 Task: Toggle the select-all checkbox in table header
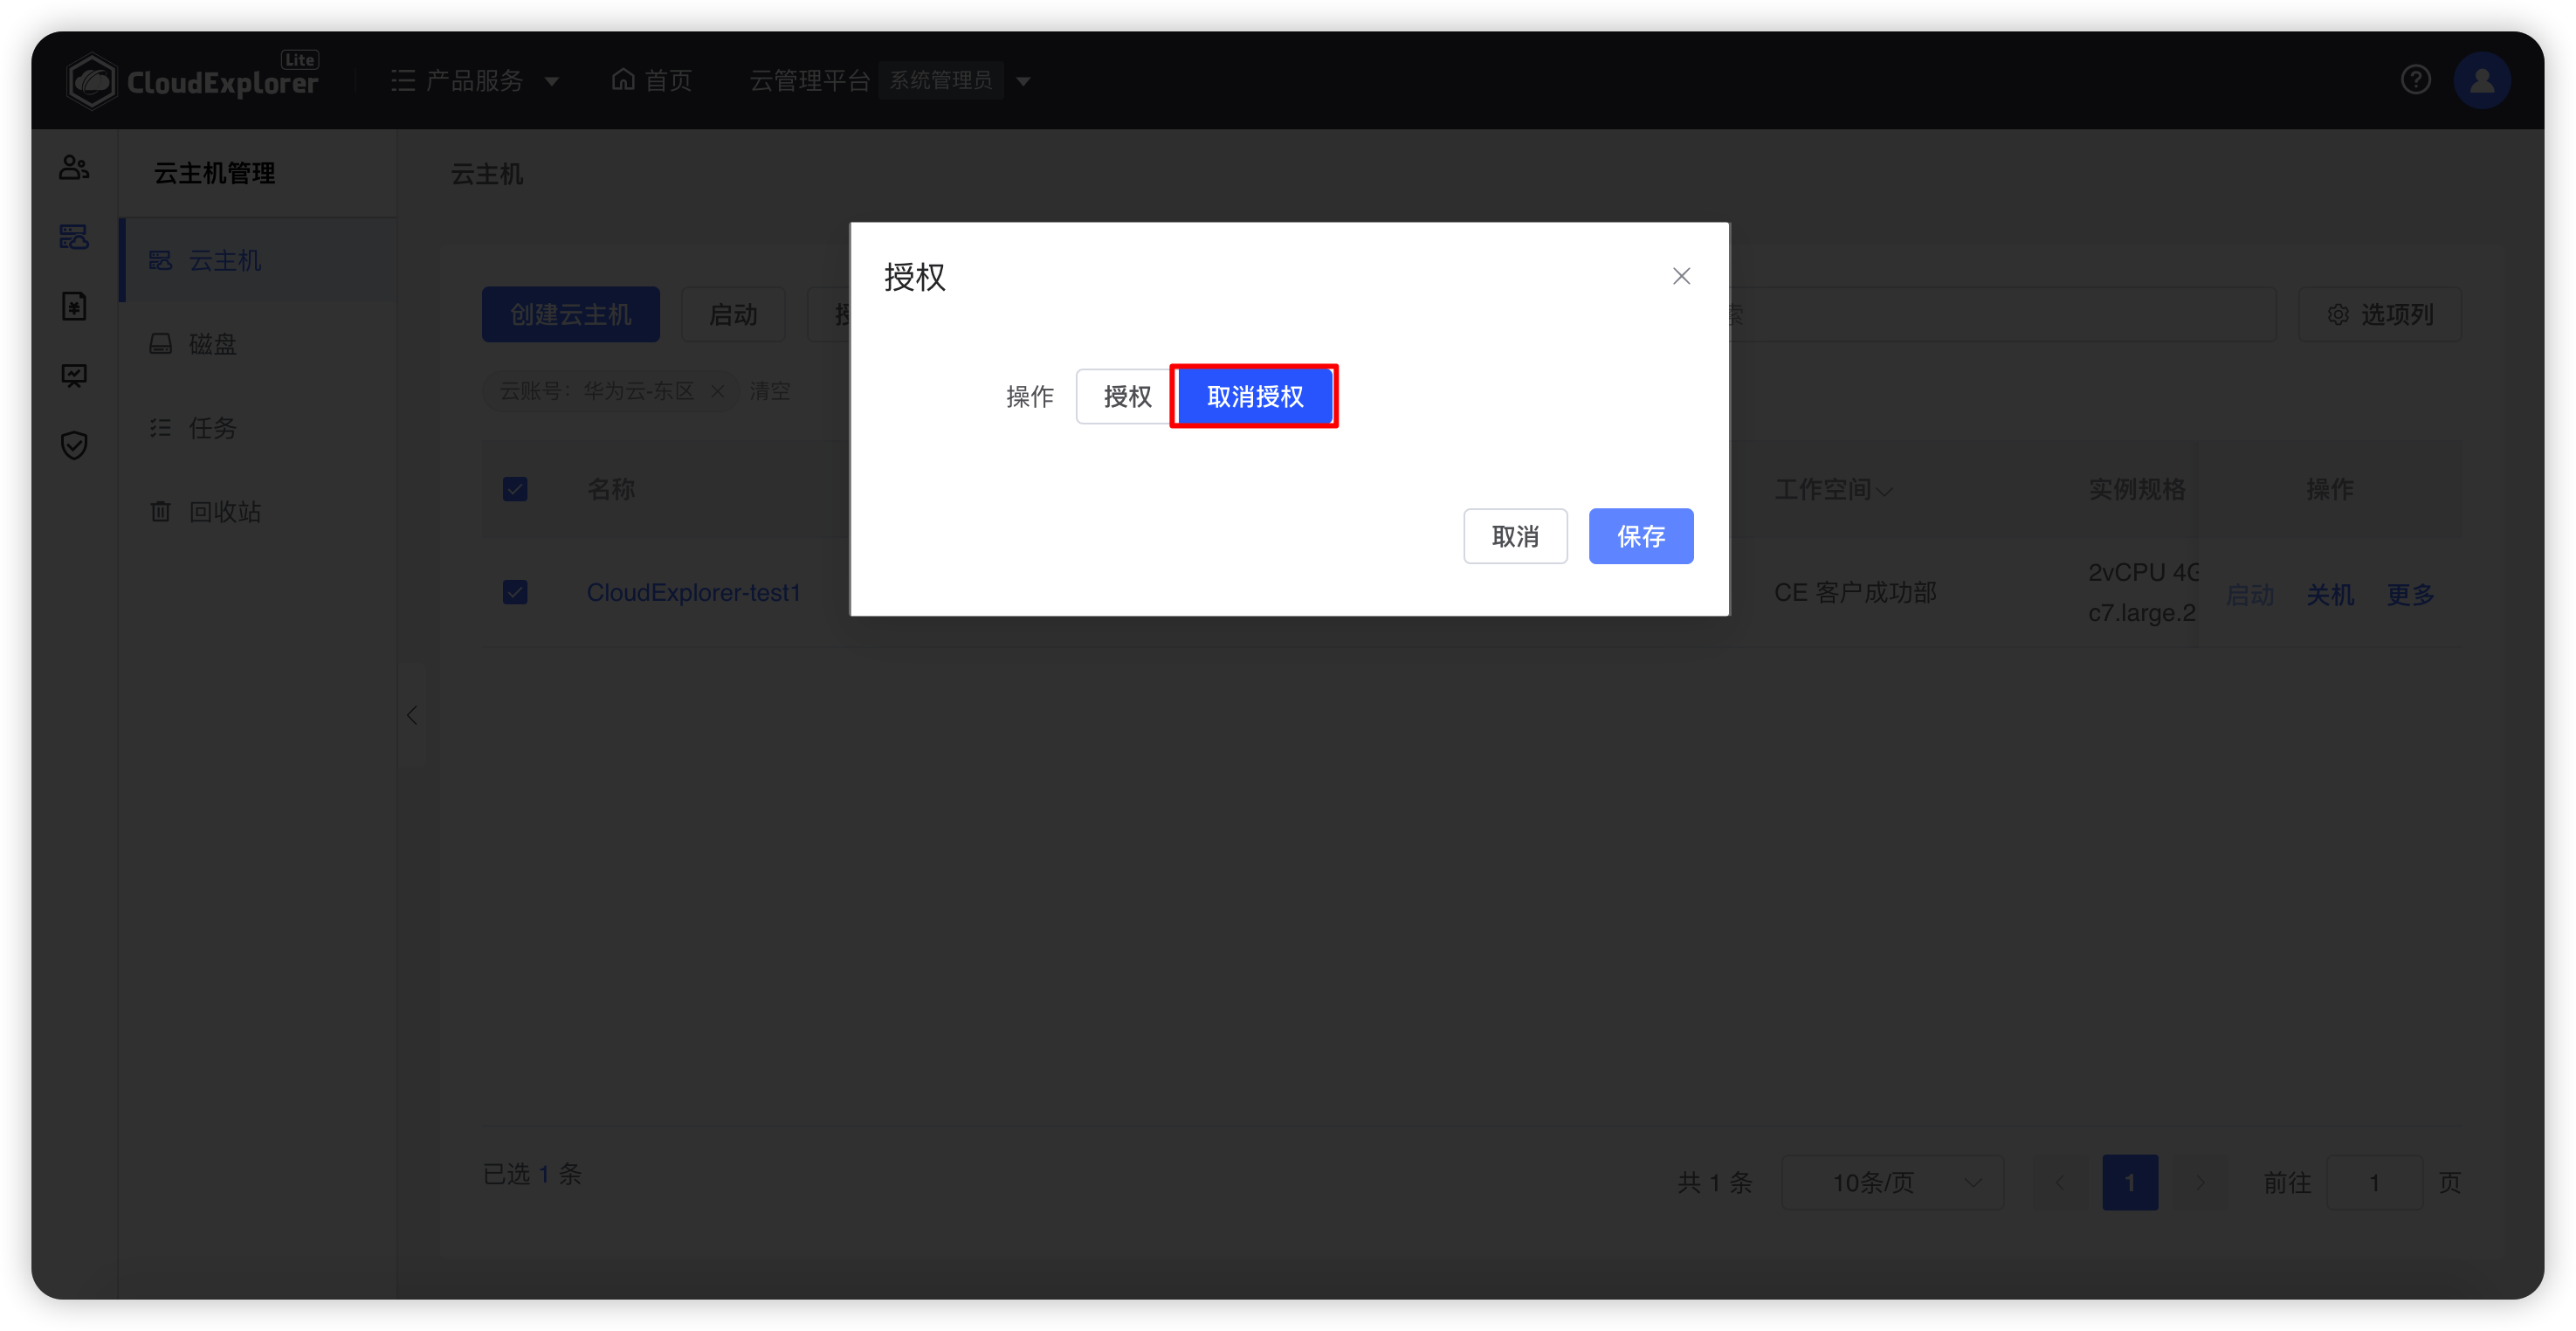515,489
